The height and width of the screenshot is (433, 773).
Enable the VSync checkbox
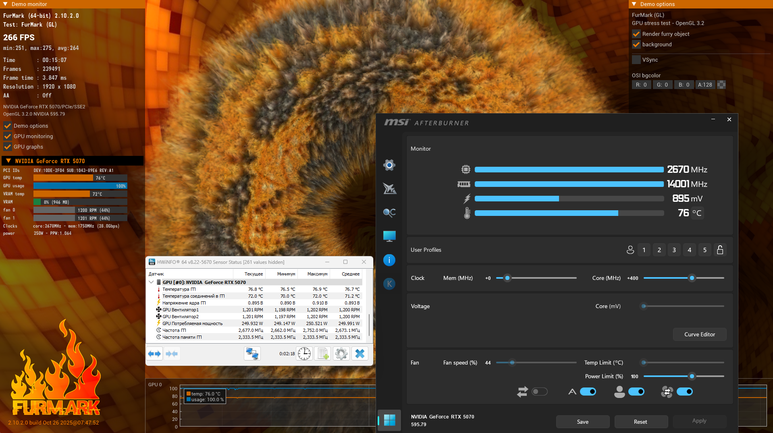tap(636, 60)
